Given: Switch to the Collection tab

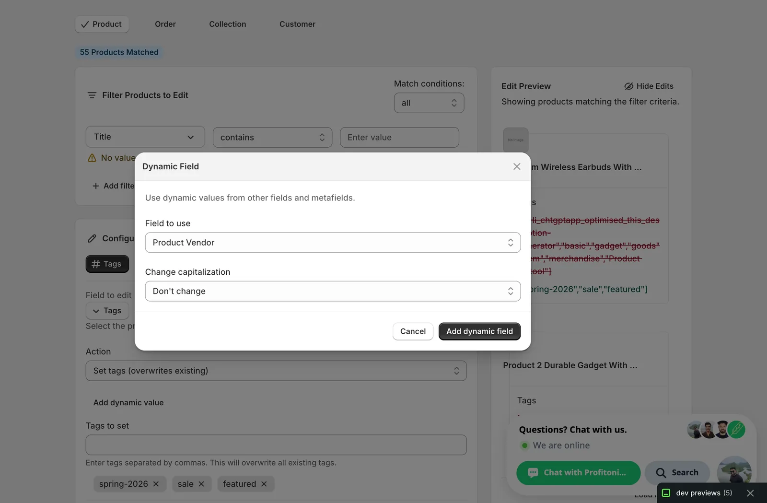Looking at the screenshot, I should tap(228, 24).
